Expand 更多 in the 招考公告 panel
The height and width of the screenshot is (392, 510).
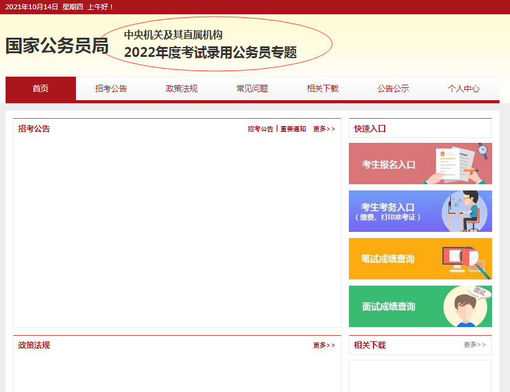324,129
